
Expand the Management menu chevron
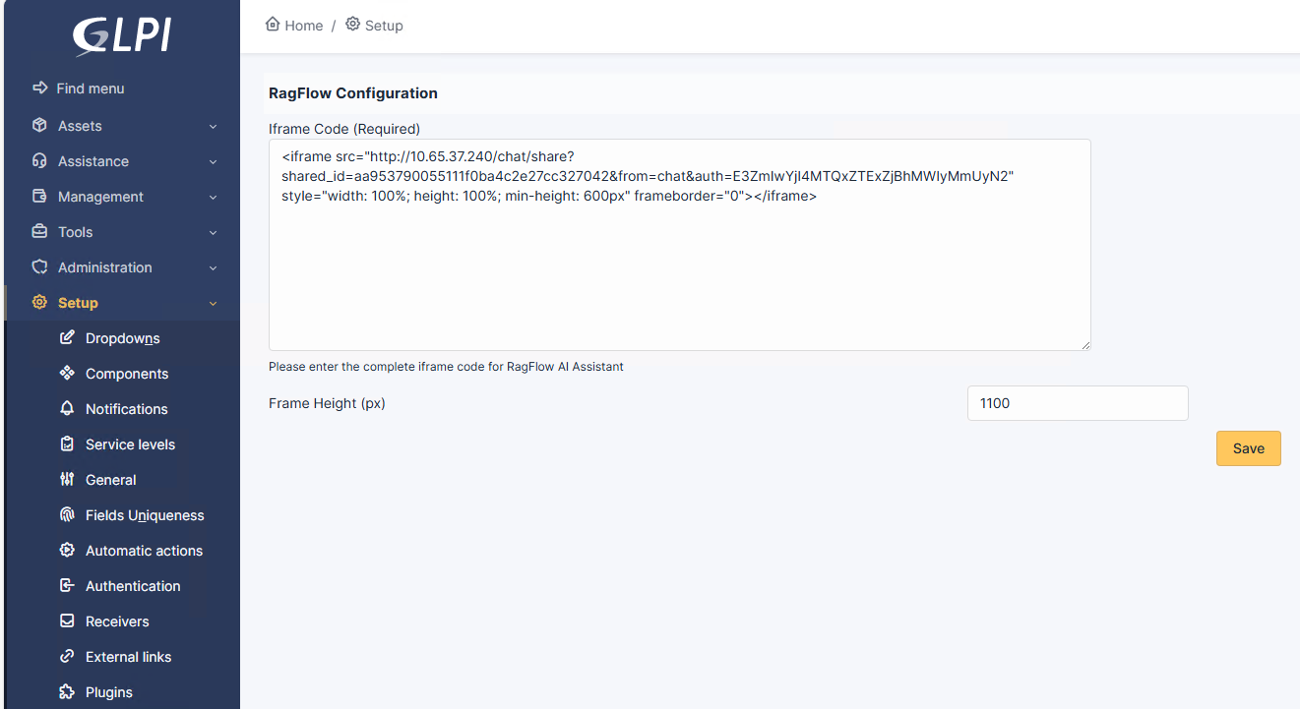[213, 197]
